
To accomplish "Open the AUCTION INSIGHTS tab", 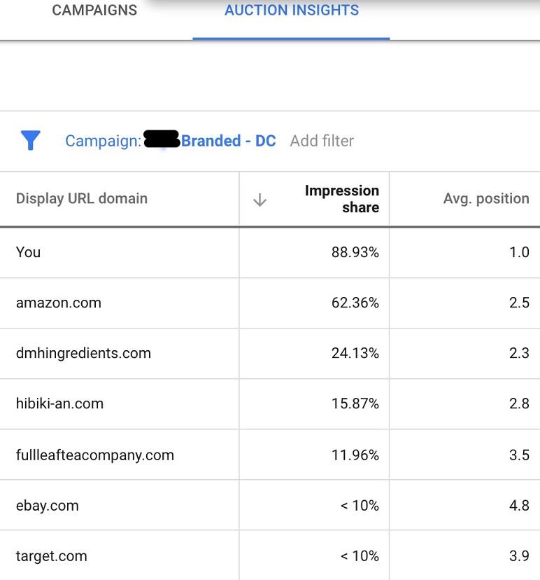I will 291,11.
